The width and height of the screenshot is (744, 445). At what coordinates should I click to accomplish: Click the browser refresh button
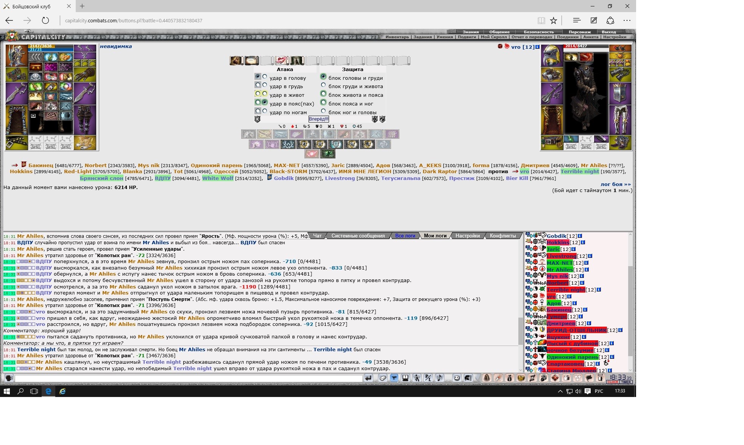tap(45, 20)
